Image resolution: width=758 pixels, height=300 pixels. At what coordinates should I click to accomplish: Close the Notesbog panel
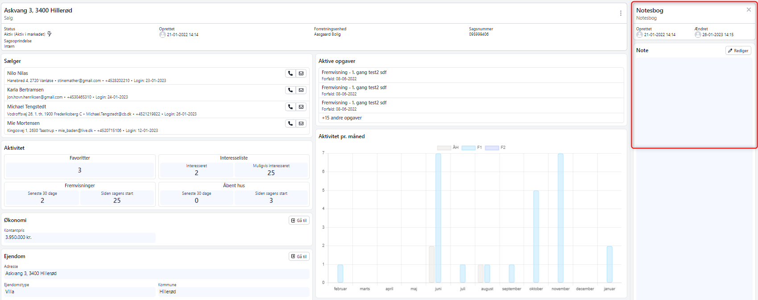(x=749, y=10)
